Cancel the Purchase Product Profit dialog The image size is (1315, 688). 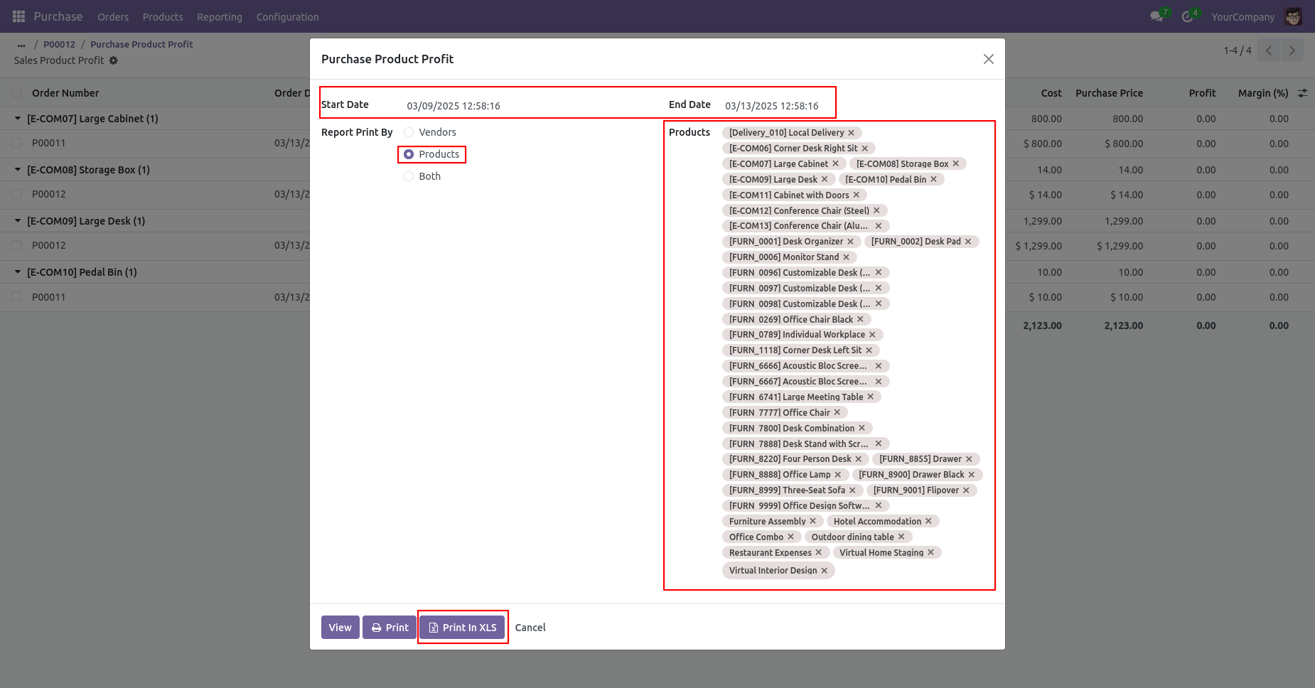(x=530, y=628)
